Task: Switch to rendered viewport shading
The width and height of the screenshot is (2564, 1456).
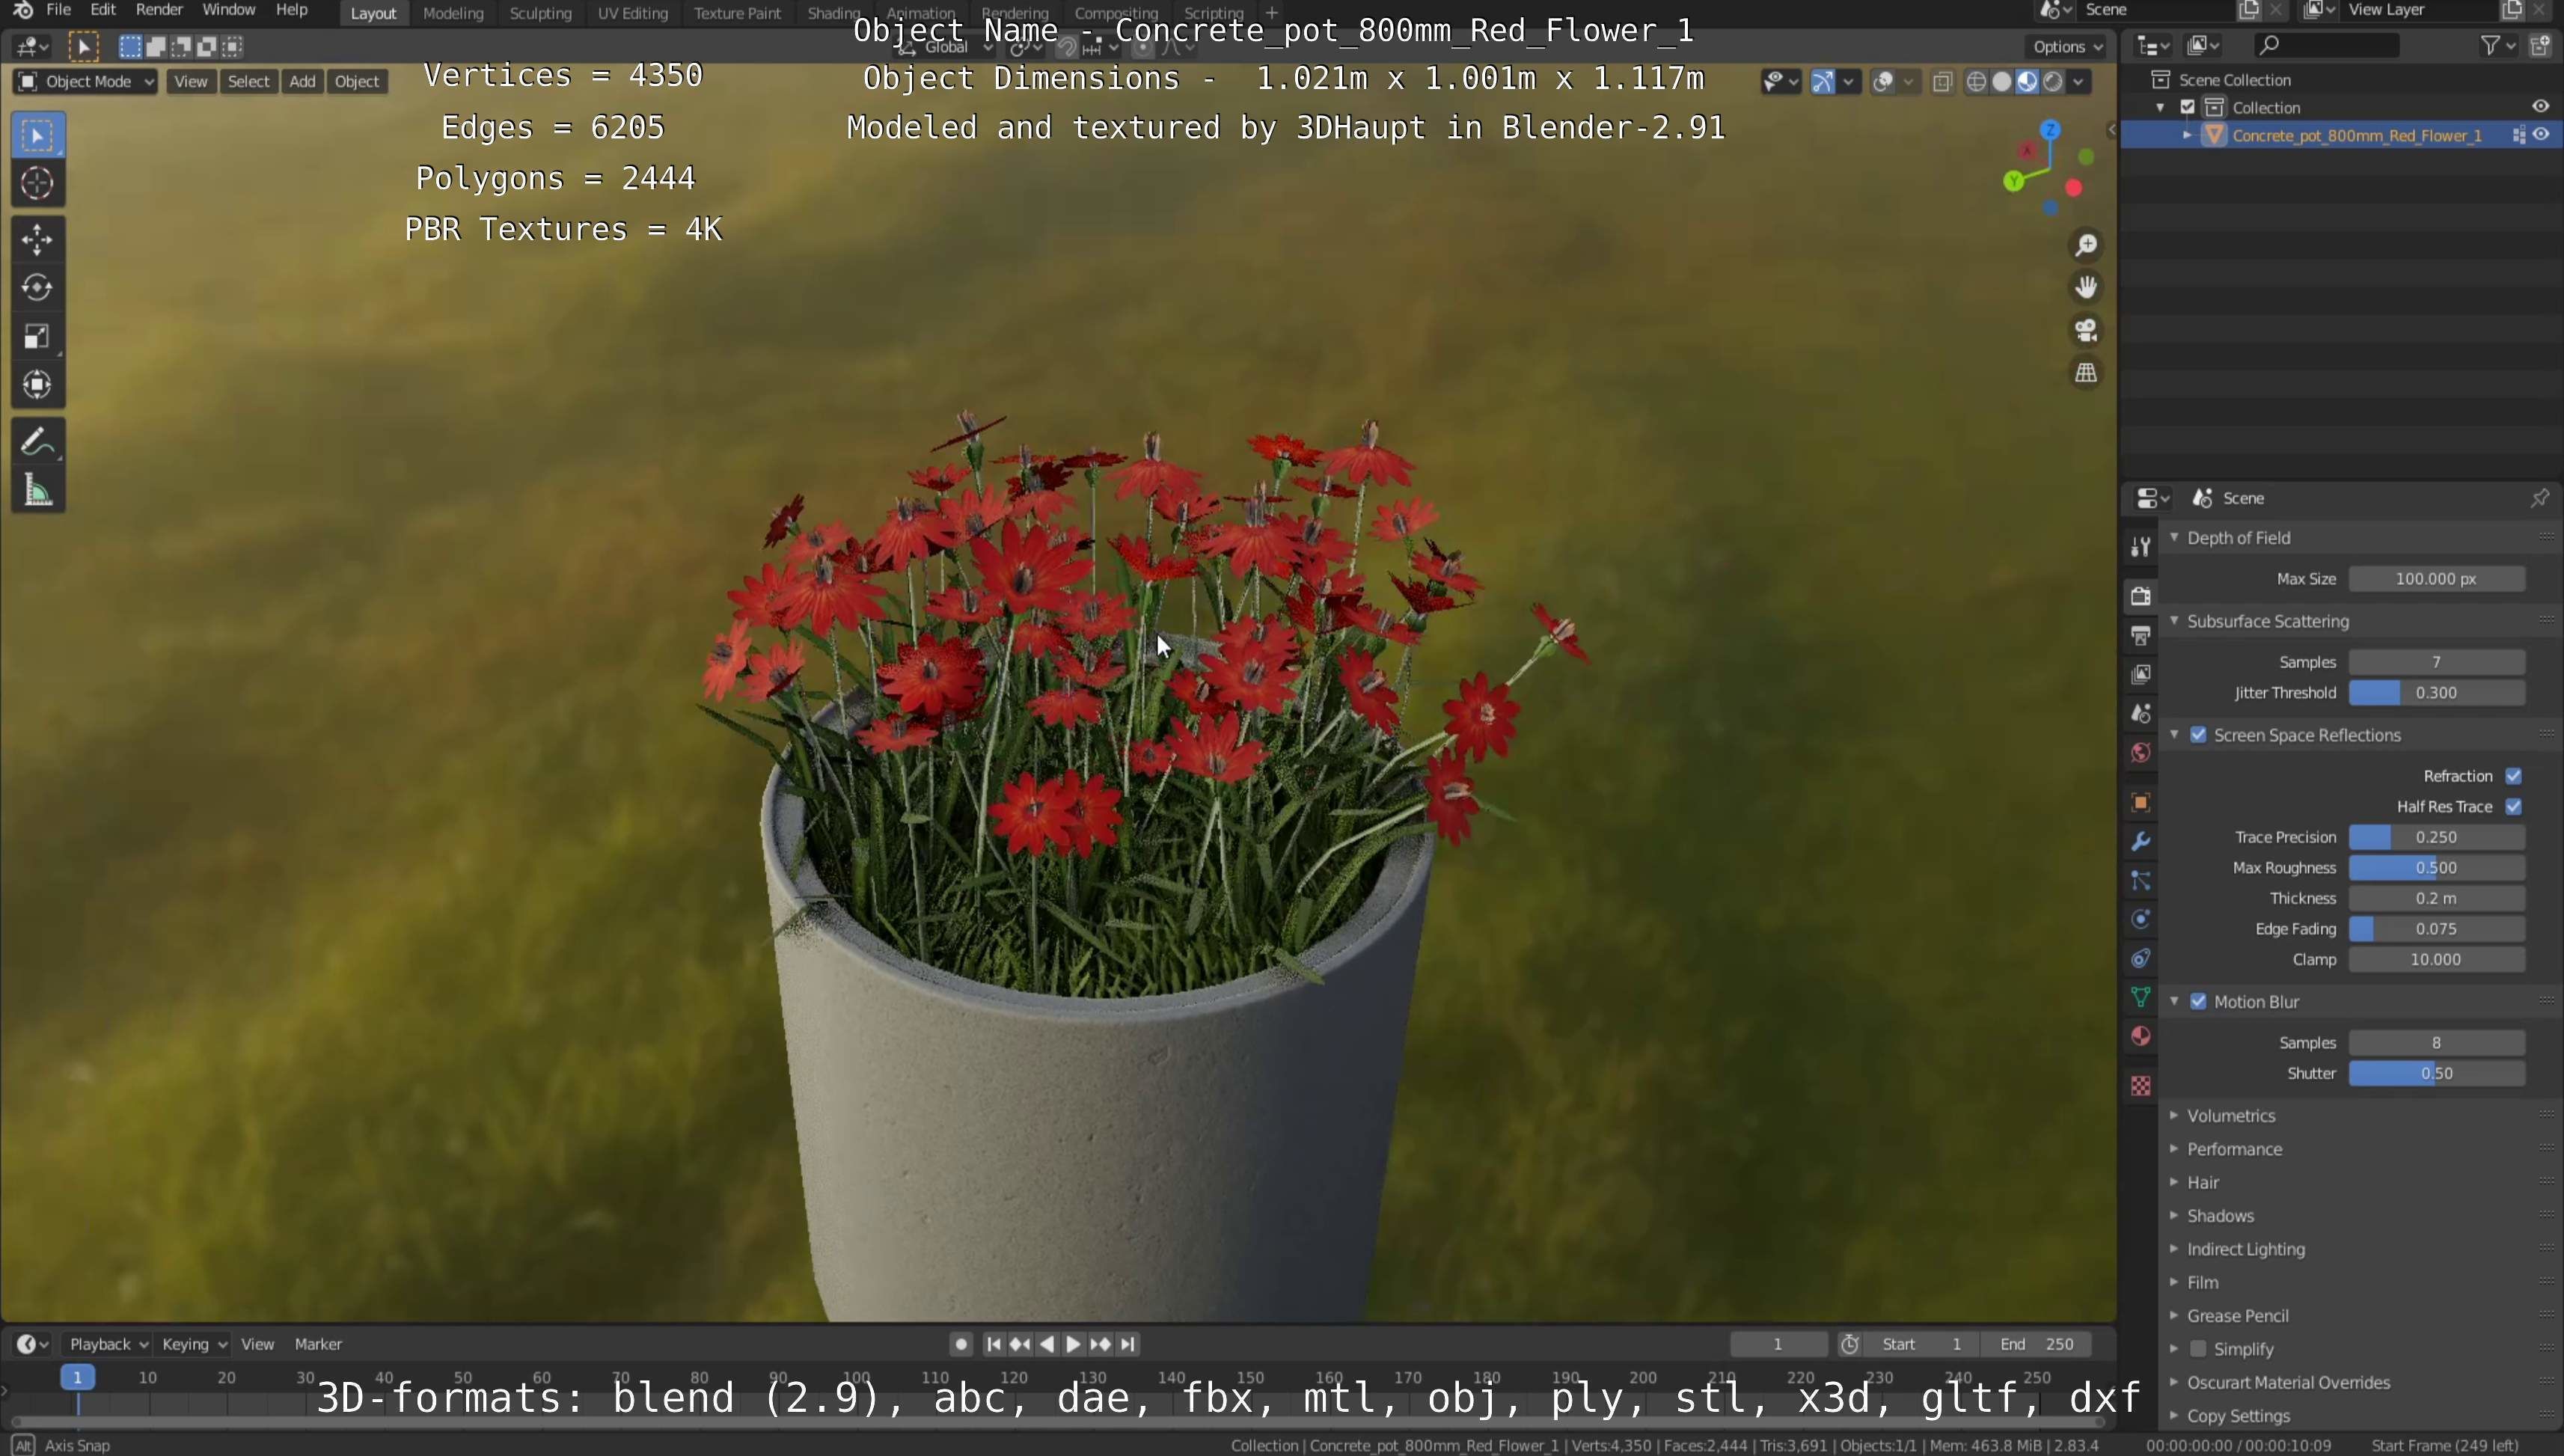Action: coord(2053,82)
